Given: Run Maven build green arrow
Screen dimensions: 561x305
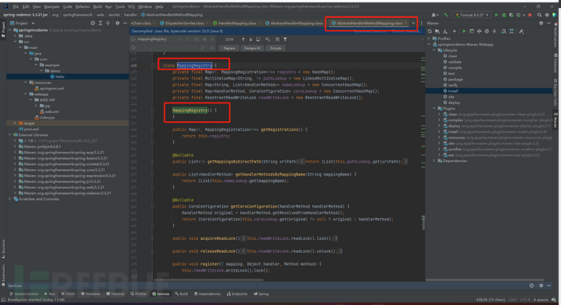Looking at the screenshot, I should [464, 32].
